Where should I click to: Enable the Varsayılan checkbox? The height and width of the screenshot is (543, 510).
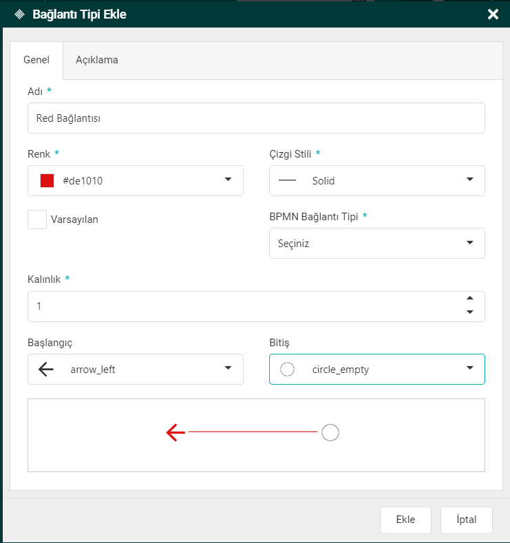tap(37, 220)
